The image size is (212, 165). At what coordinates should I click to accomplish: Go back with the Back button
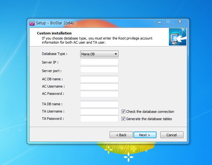(121, 135)
